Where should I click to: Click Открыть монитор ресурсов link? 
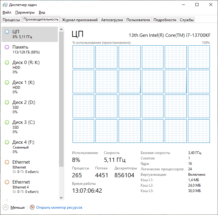[59, 207]
